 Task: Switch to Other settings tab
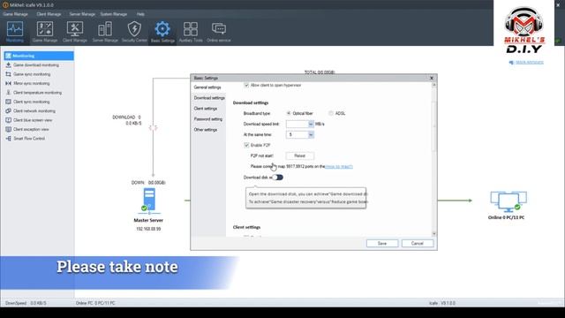[206, 130]
